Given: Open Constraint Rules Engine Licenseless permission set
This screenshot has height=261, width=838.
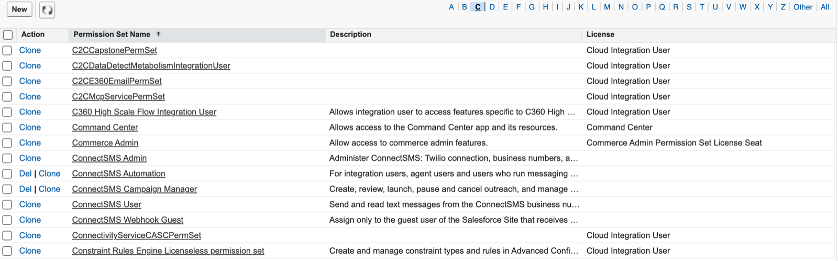Looking at the screenshot, I should pos(168,251).
